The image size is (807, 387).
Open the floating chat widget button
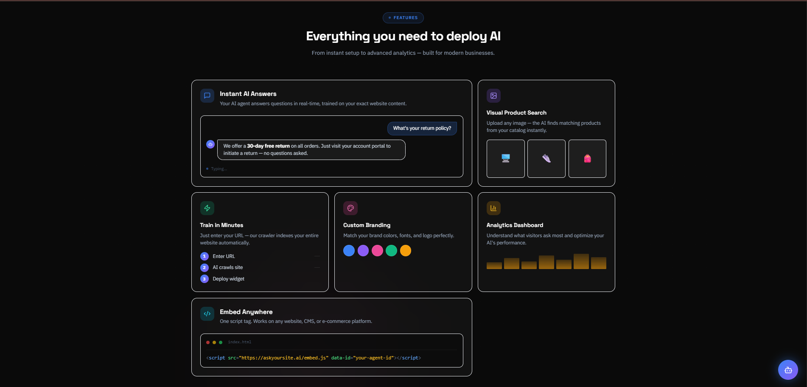pyautogui.click(x=788, y=370)
